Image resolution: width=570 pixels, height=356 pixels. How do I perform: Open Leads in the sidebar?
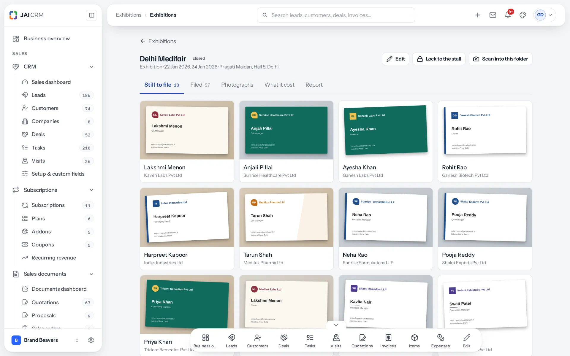tap(58, 95)
